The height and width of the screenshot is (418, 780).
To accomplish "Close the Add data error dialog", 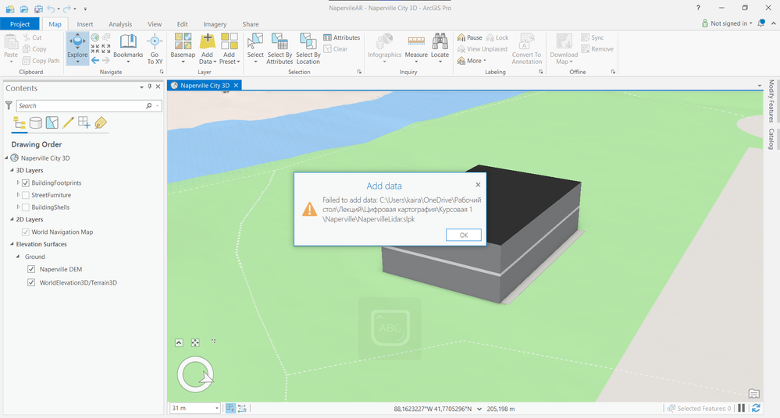I will (x=478, y=184).
